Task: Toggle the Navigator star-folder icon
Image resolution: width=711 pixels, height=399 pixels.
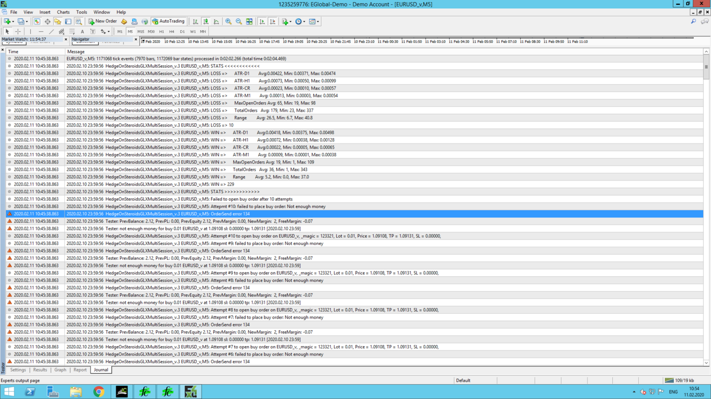Action: (58, 21)
